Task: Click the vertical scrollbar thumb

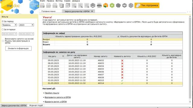Action: coord(190,58)
